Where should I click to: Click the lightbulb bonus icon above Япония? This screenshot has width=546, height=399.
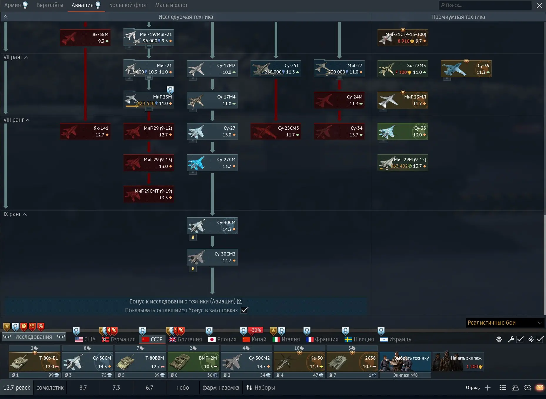point(209,331)
